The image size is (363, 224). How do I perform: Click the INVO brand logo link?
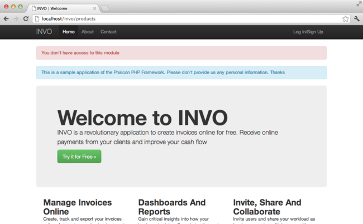click(44, 32)
